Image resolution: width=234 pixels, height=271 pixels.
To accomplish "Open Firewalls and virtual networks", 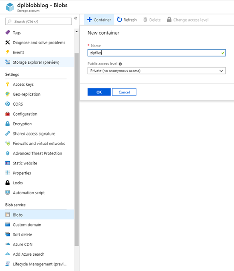I will 39,144.
